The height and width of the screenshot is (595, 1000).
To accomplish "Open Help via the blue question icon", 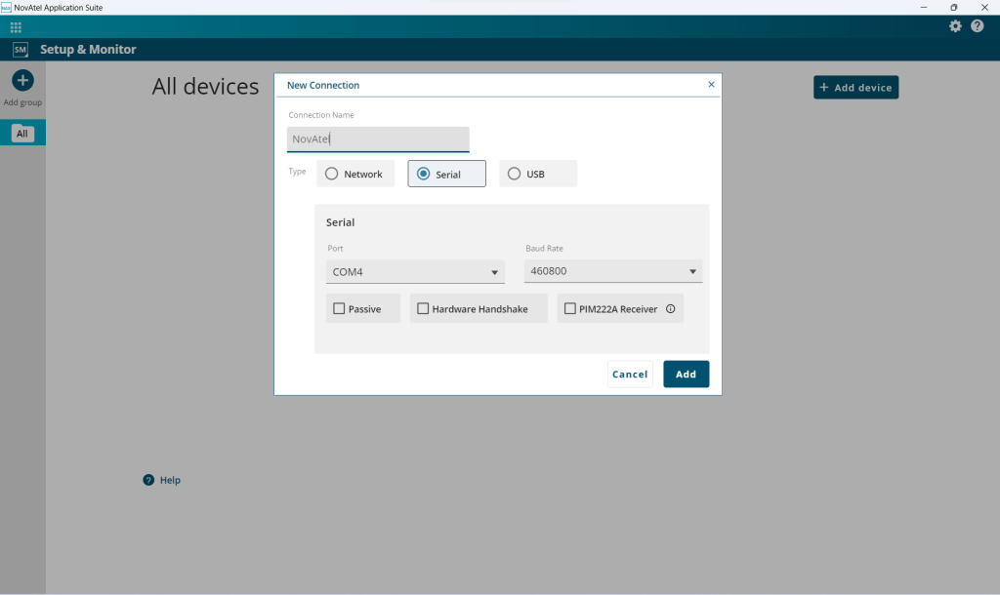I will coord(148,480).
